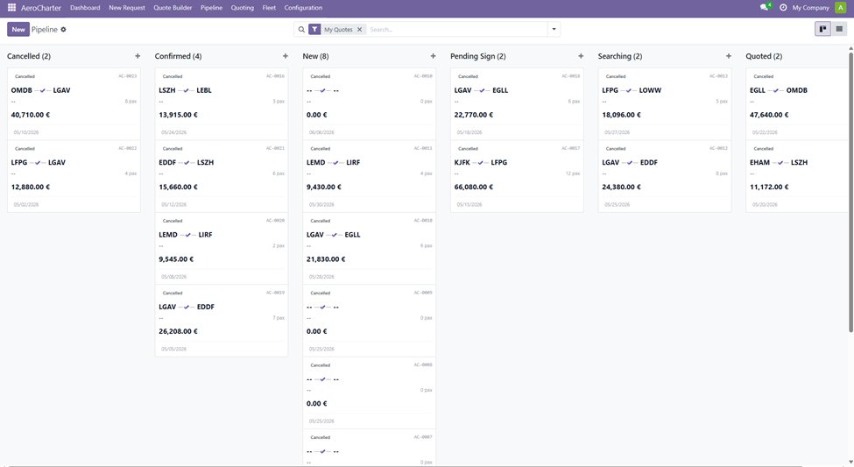Image resolution: width=854 pixels, height=467 pixels.
Task: Add a quote in Confirmed column
Action: coord(286,56)
